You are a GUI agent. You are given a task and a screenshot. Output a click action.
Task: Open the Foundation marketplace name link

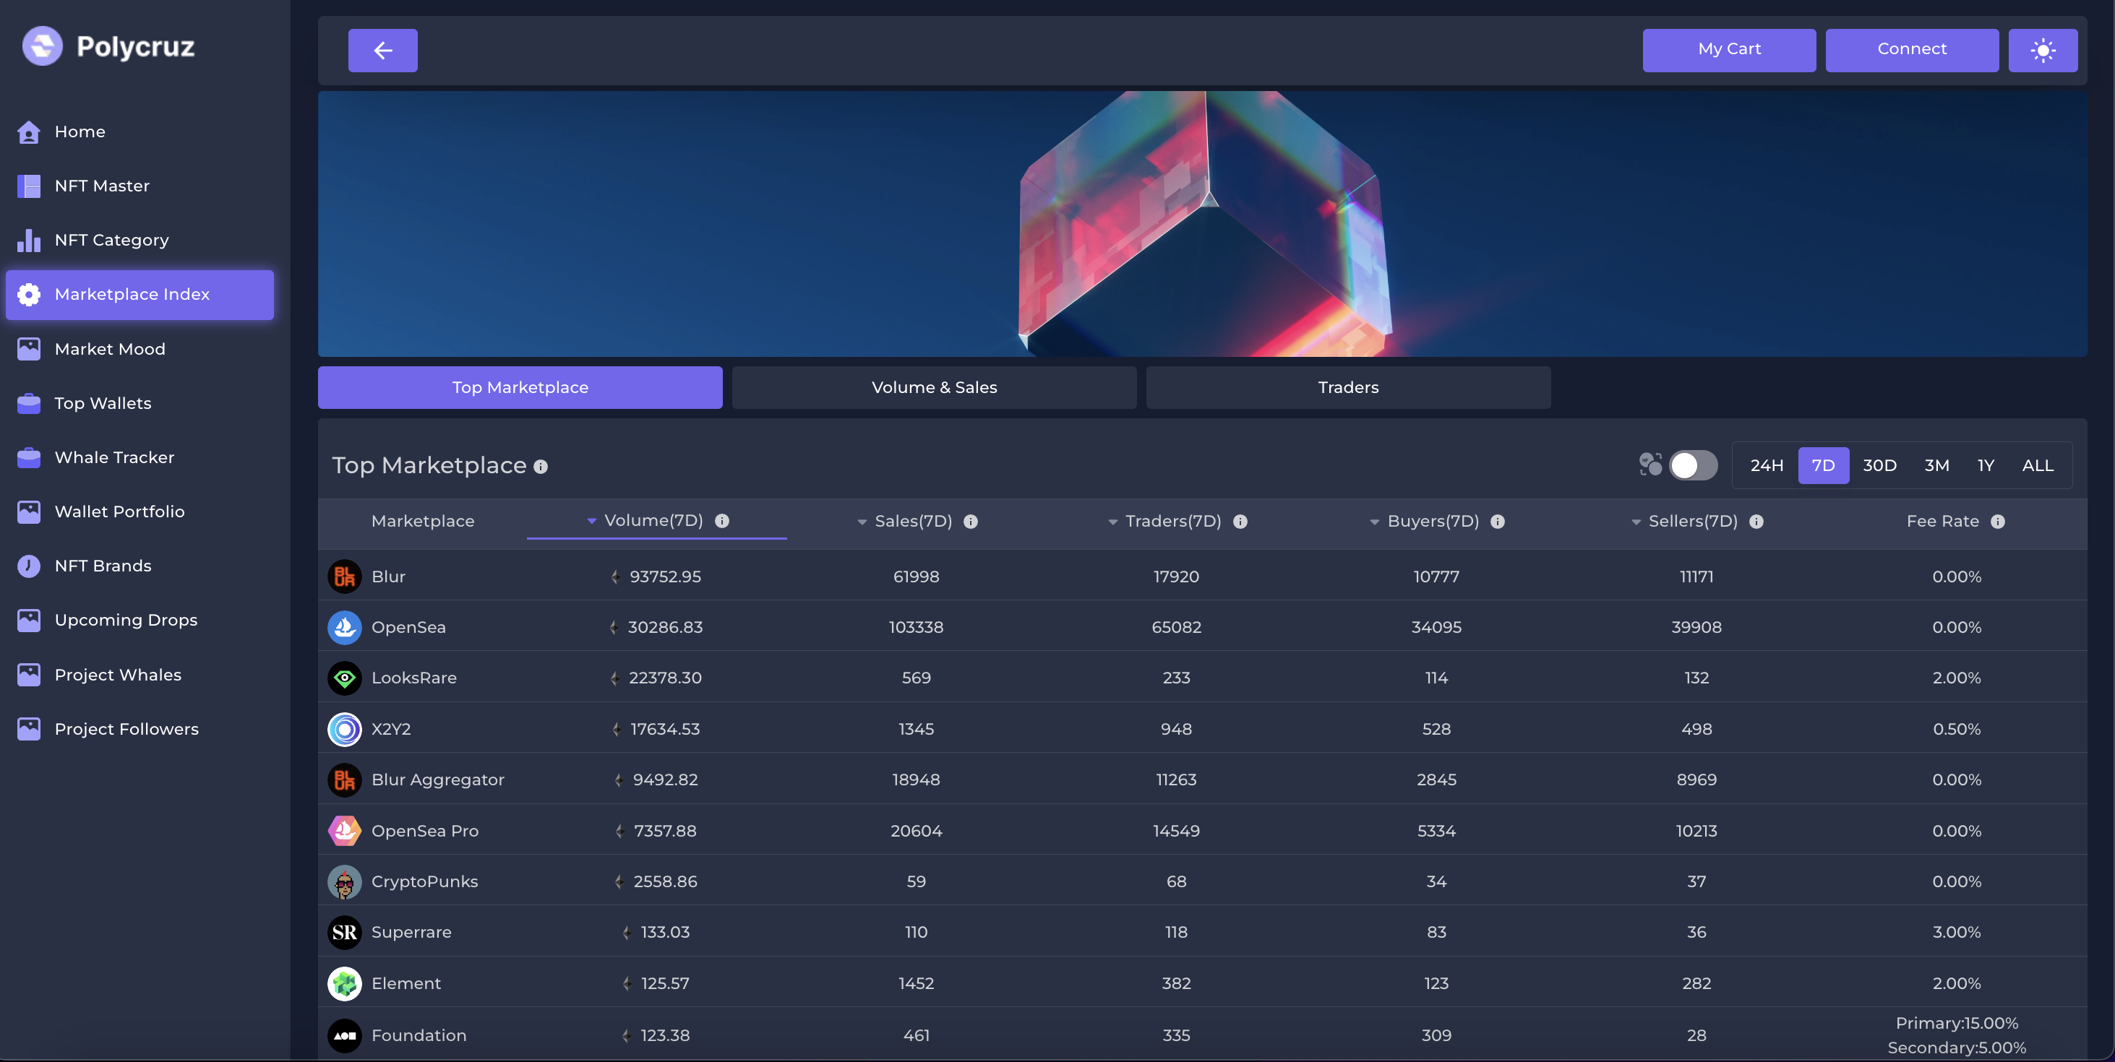[x=419, y=1036]
